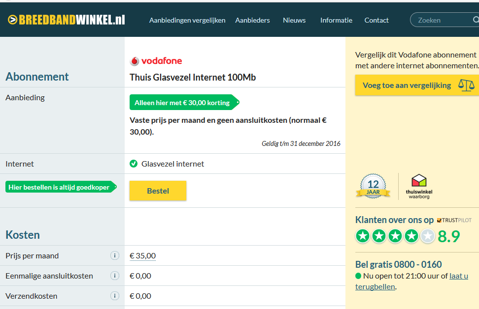Image resolution: width=479 pixels, height=309 pixels.
Task: Click the 'Thuis Glasvezel Internet 100Mb' title
Action: 193,77
